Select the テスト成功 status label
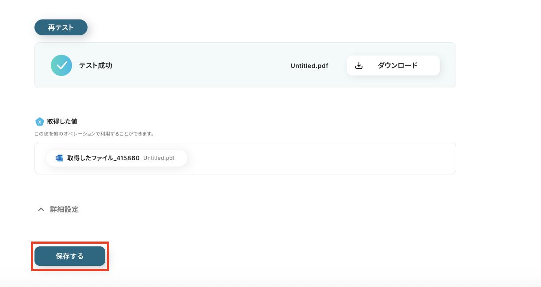541x287 pixels. point(95,65)
